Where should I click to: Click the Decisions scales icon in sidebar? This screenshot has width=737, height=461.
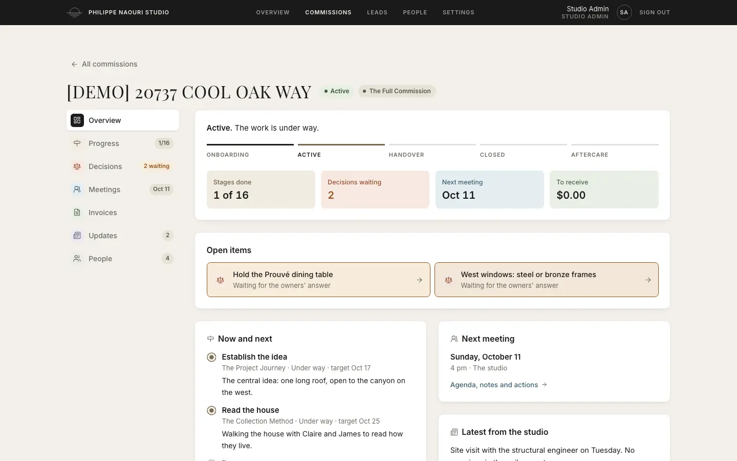pyautogui.click(x=77, y=166)
